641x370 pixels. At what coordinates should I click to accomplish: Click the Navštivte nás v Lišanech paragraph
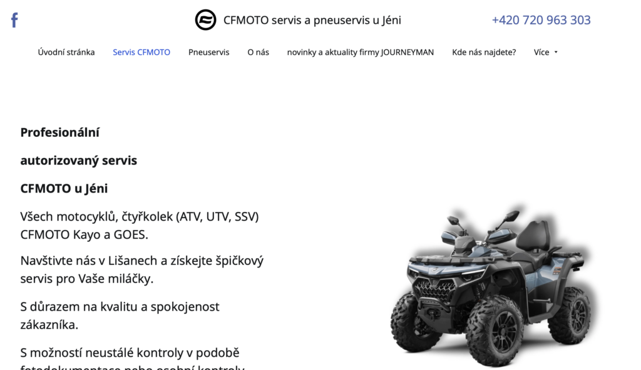(142, 269)
